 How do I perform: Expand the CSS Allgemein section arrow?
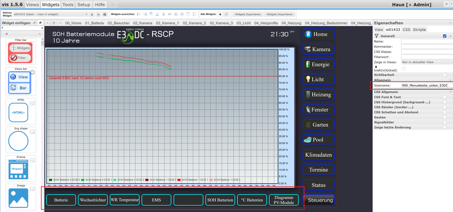(x=451, y=92)
